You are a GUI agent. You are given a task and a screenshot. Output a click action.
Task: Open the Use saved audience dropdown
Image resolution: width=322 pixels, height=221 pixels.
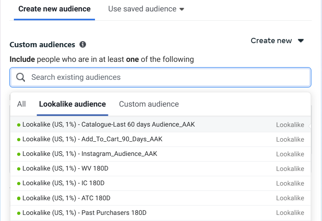click(x=146, y=9)
